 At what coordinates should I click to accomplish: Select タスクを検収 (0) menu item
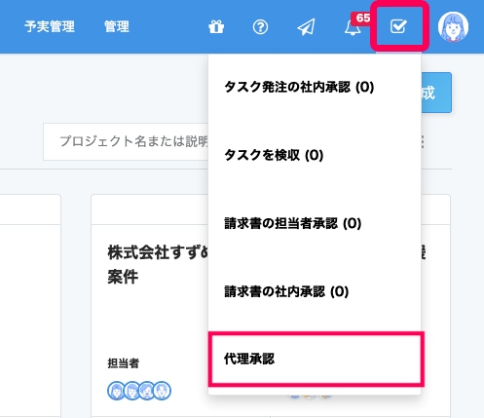tap(315, 155)
